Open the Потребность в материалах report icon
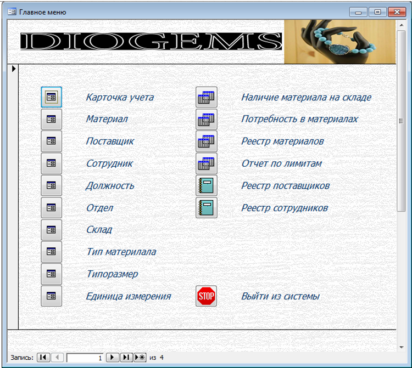The image size is (412, 368). pyautogui.click(x=207, y=119)
